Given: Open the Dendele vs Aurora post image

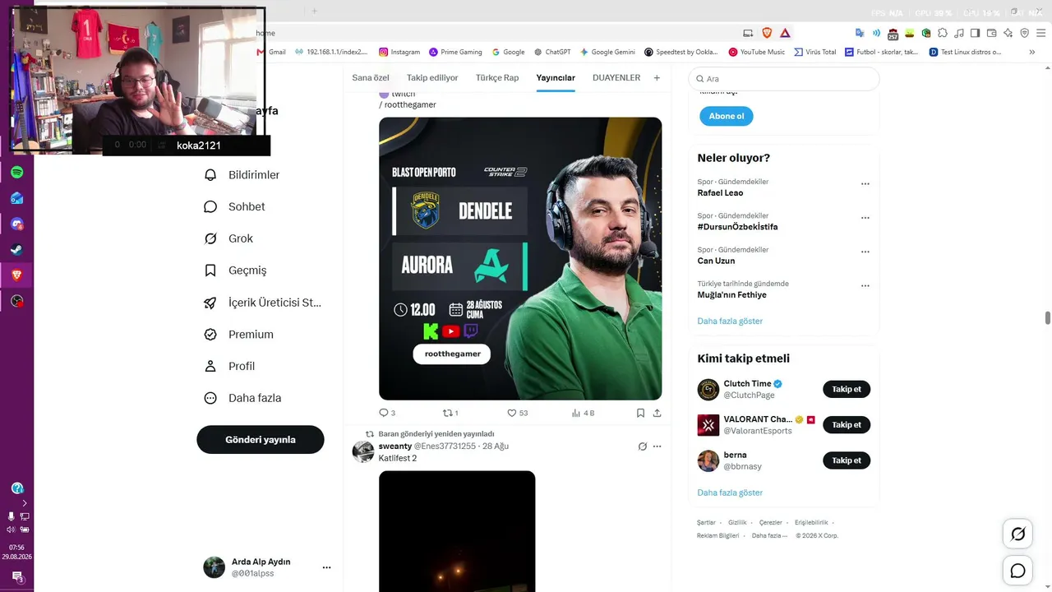Looking at the screenshot, I should click(520, 258).
